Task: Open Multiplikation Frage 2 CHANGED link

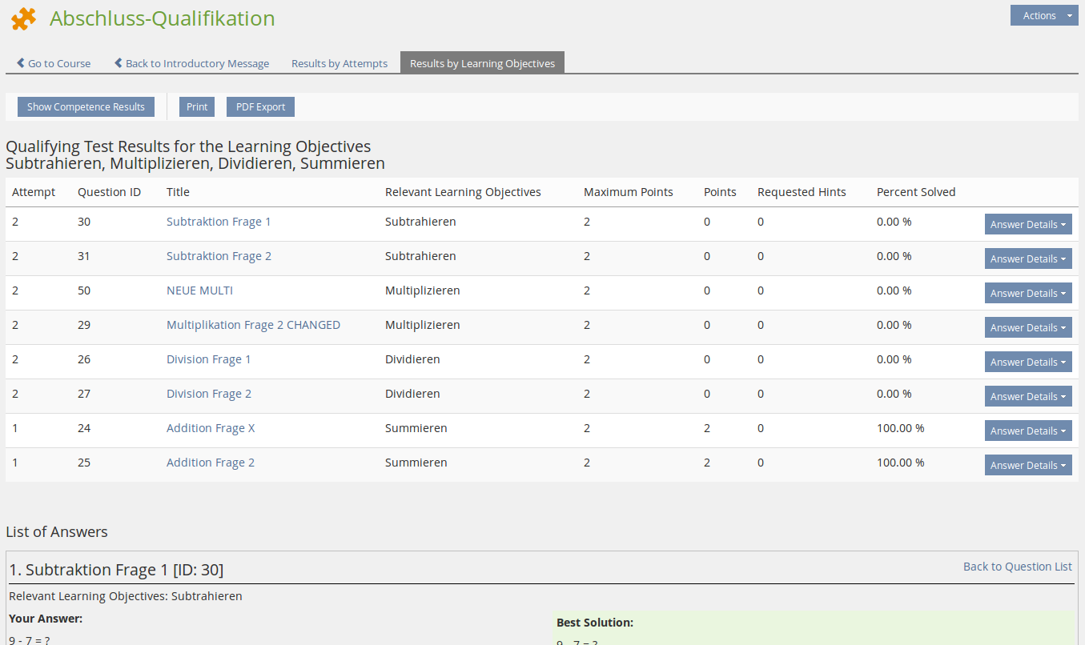Action: pos(253,325)
